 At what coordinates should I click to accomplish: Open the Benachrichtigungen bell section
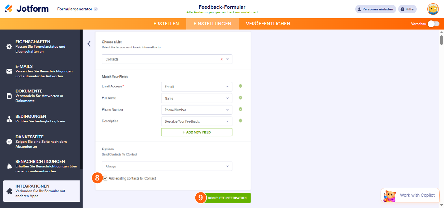click(x=9, y=166)
